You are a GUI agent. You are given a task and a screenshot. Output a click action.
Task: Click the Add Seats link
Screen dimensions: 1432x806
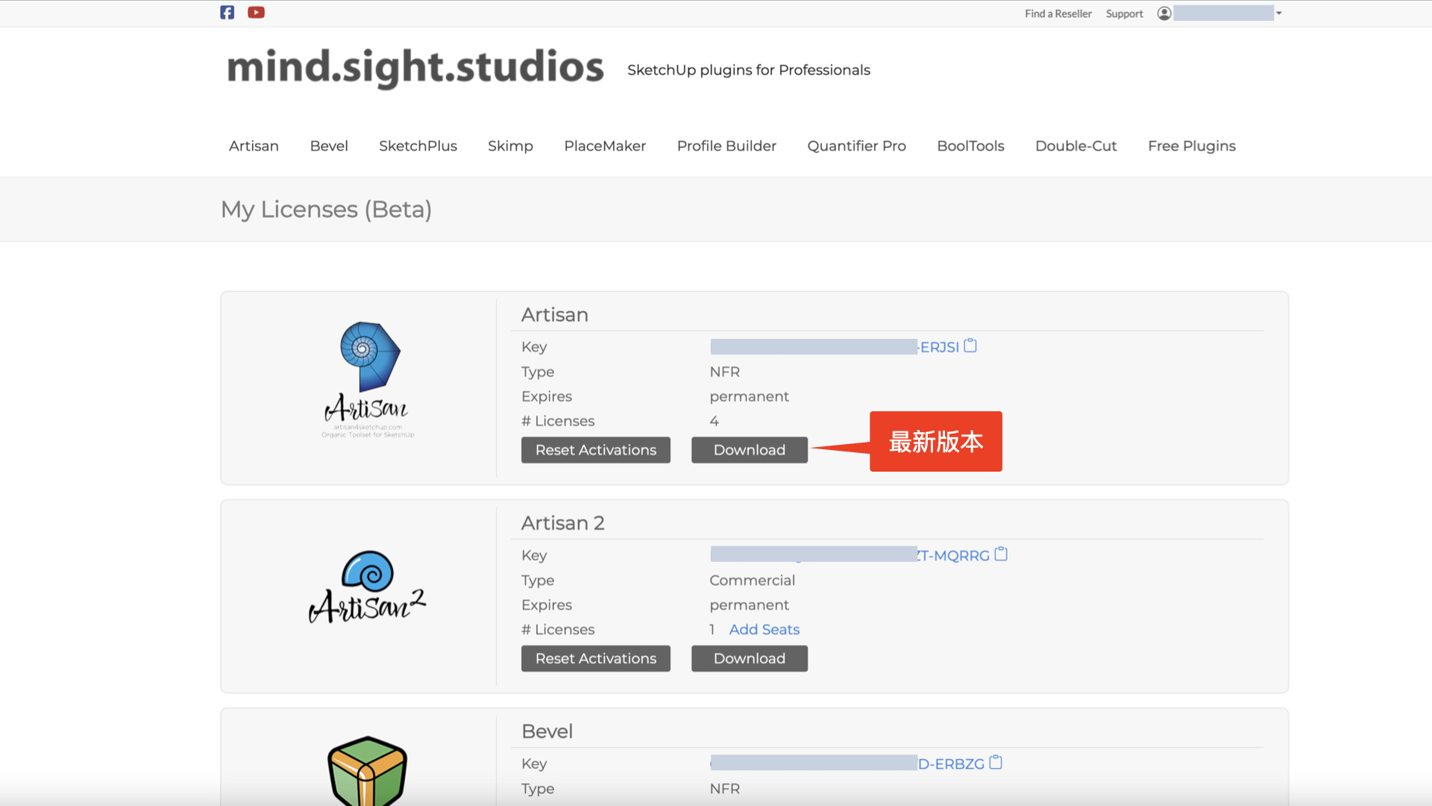pyautogui.click(x=764, y=630)
